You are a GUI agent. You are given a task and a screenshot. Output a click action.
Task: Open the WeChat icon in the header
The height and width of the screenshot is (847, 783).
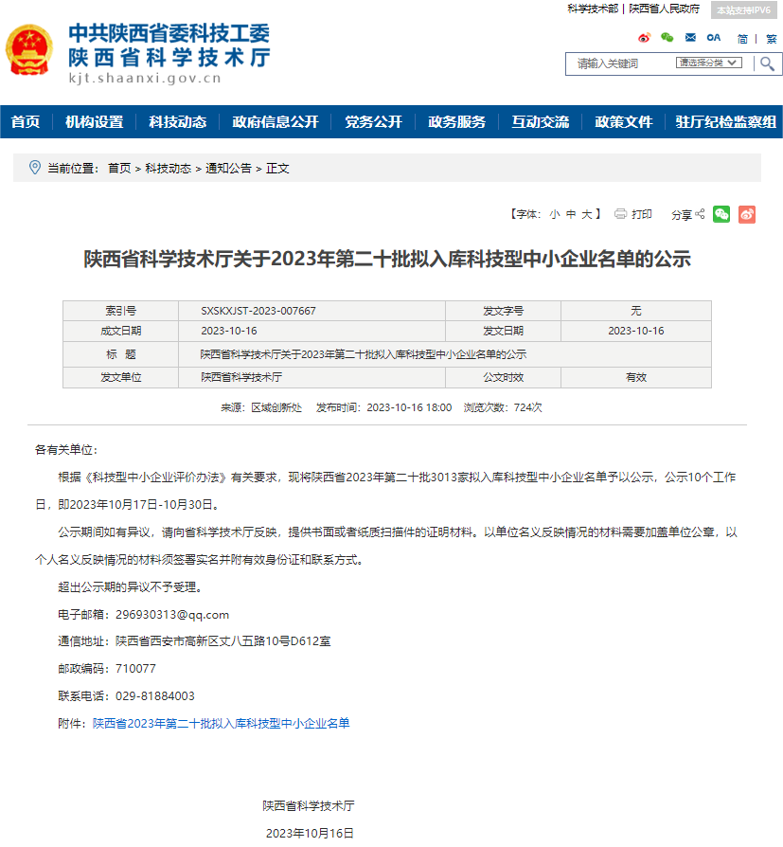667,38
